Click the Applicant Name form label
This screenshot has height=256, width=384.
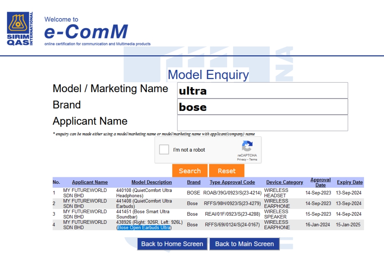pyautogui.click(x=90, y=121)
